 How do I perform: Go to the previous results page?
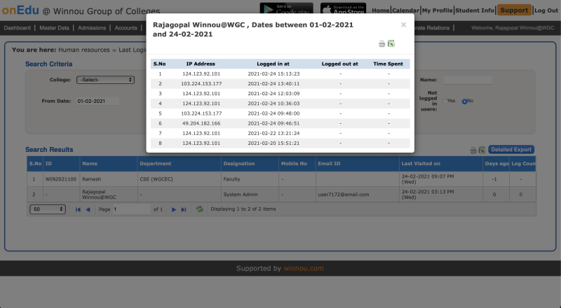[88, 209]
